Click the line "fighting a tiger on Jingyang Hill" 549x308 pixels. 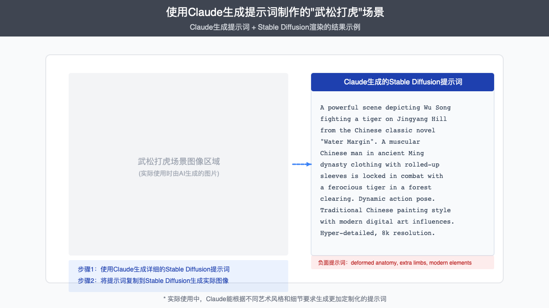click(x=383, y=119)
